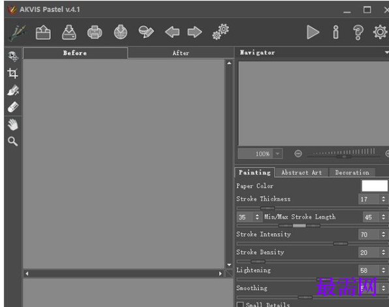Open the Abstract Art tab
Image resolution: width=389 pixels, height=307 pixels.
(x=302, y=172)
